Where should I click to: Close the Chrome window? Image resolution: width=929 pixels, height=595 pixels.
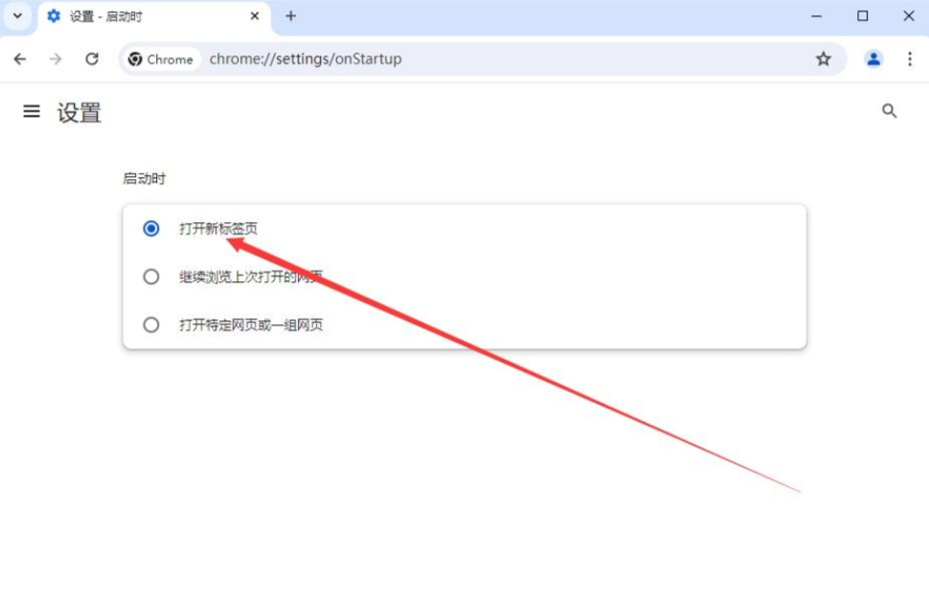point(908,16)
